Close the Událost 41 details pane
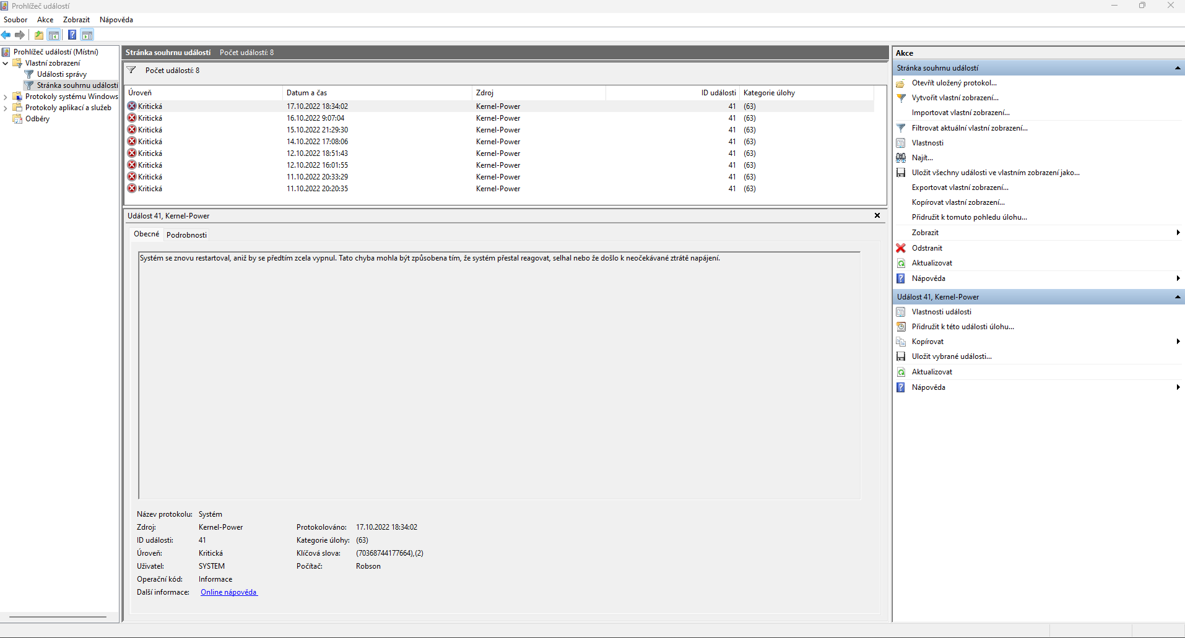The width and height of the screenshot is (1185, 638). pyautogui.click(x=877, y=215)
